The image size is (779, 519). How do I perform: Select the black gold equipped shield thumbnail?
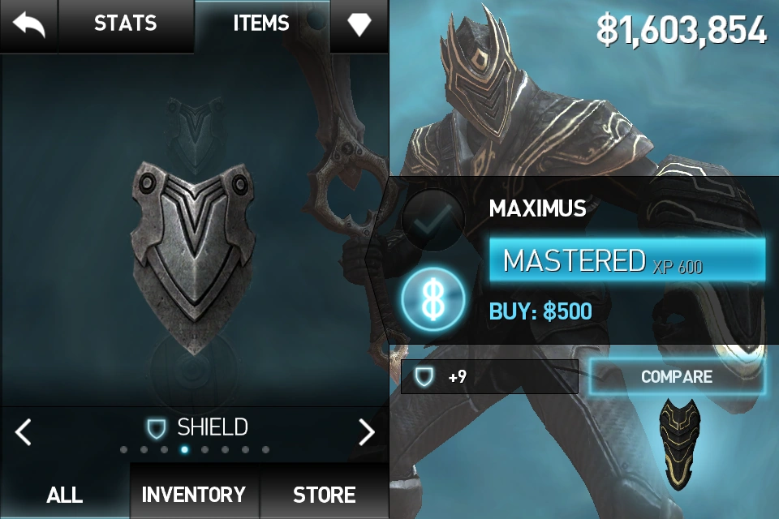679,444
